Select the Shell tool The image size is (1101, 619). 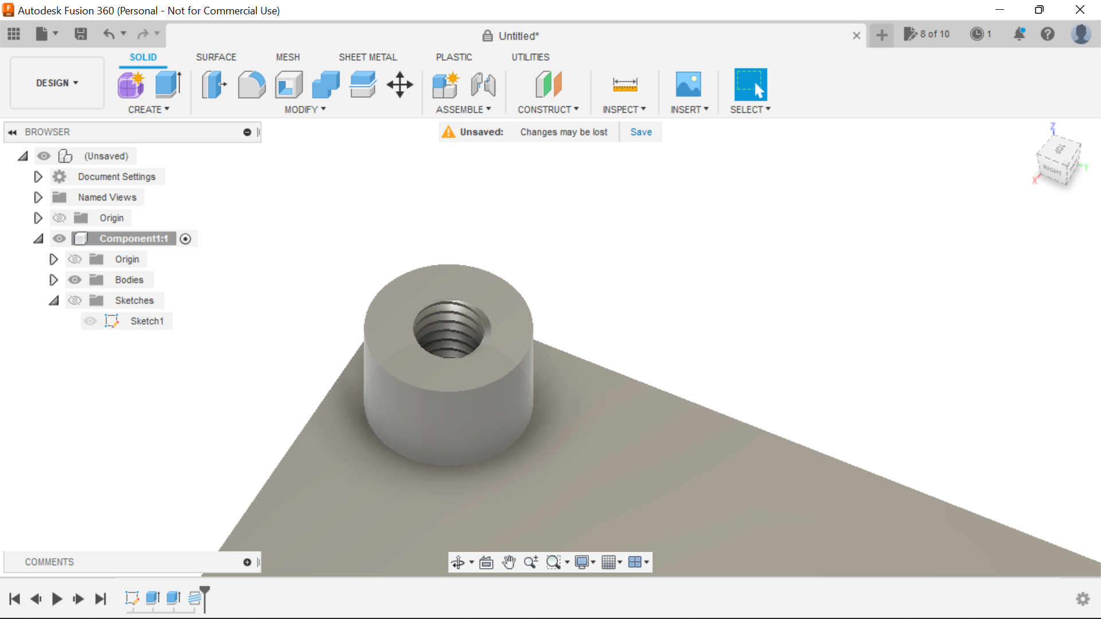(x=289, y=85)
